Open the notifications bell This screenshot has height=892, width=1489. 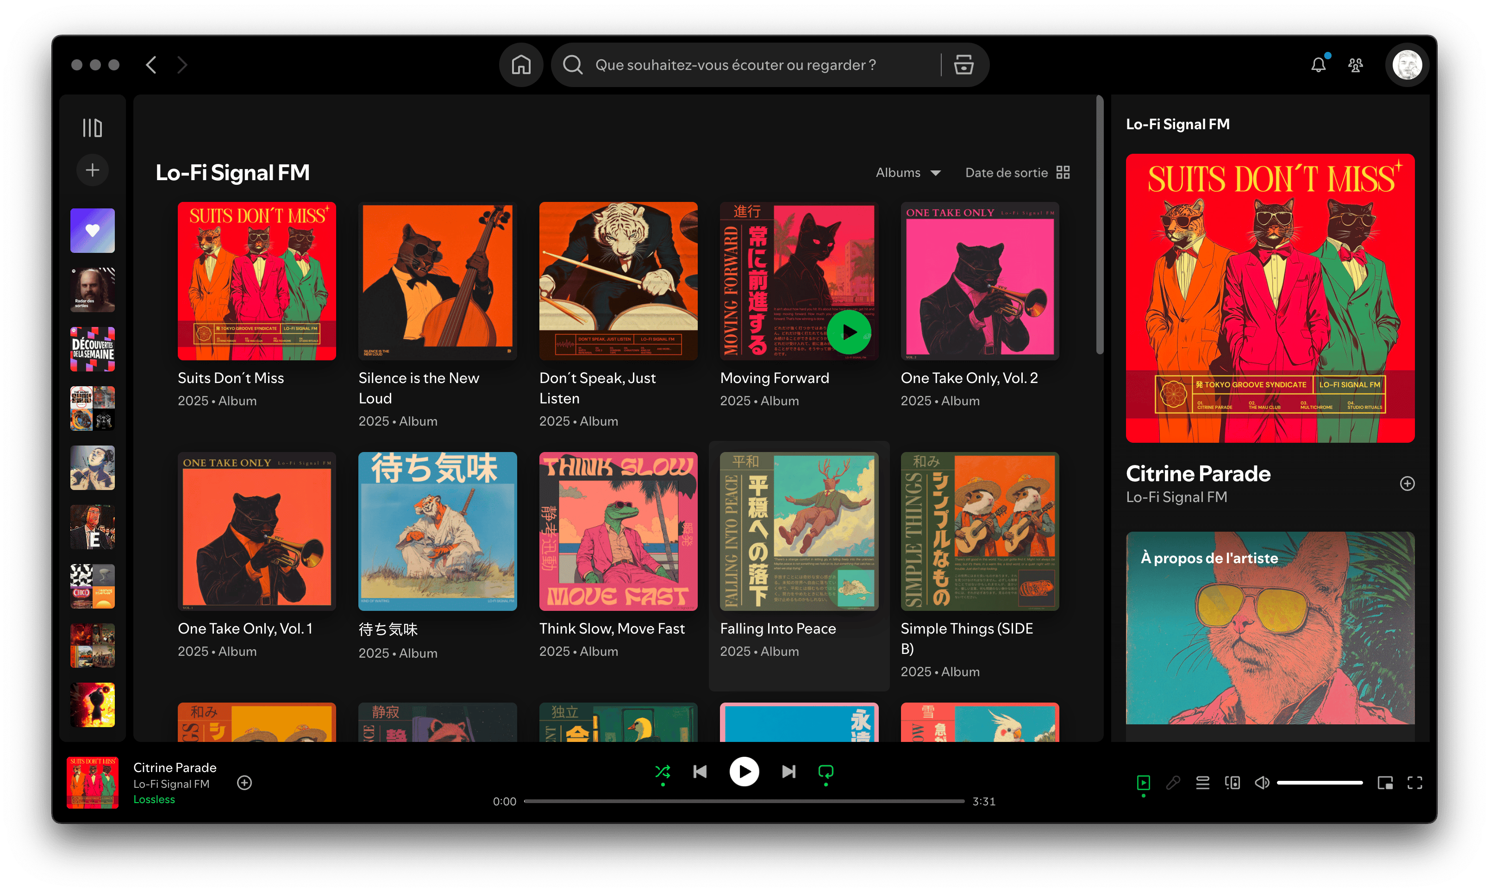click(x=1318, y=65)
